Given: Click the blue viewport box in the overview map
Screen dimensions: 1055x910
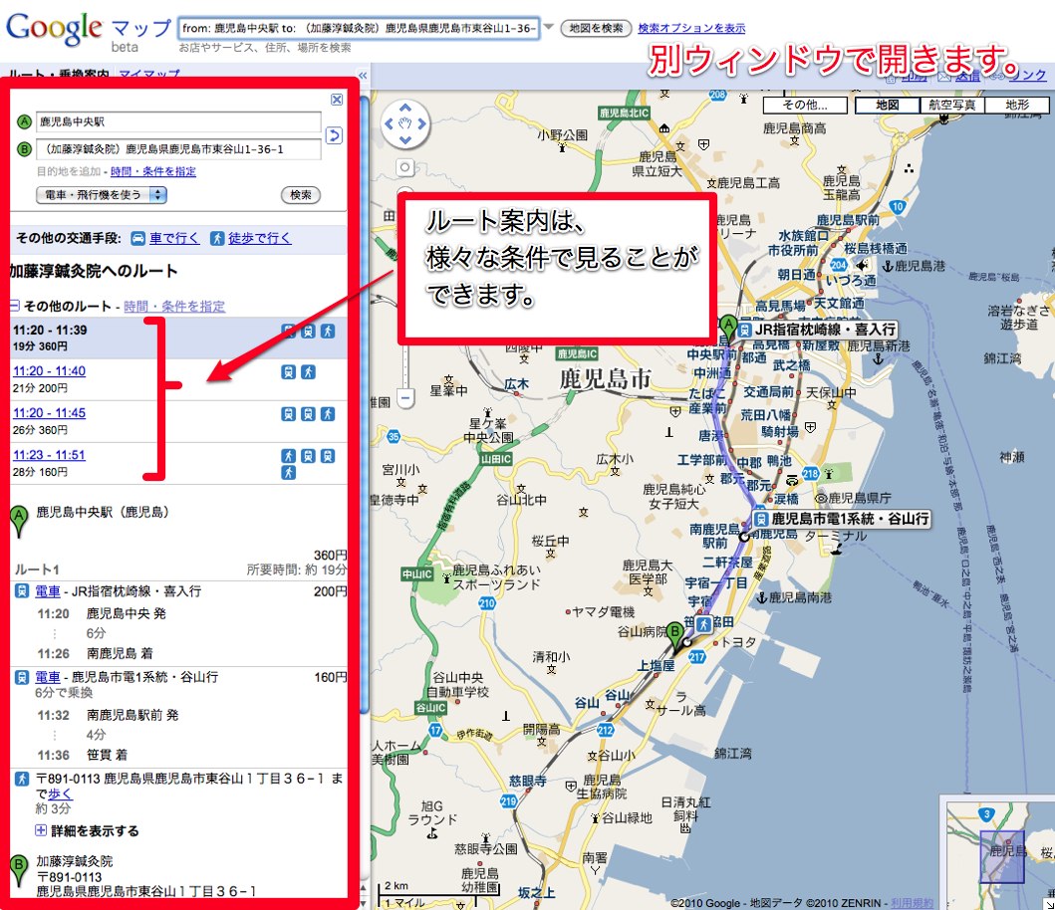Looking at the screenshot, I should (x=1002, y=857).
